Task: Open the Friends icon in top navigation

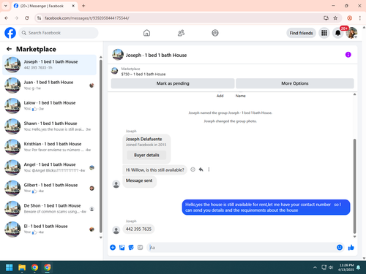Action: [181, 33]
